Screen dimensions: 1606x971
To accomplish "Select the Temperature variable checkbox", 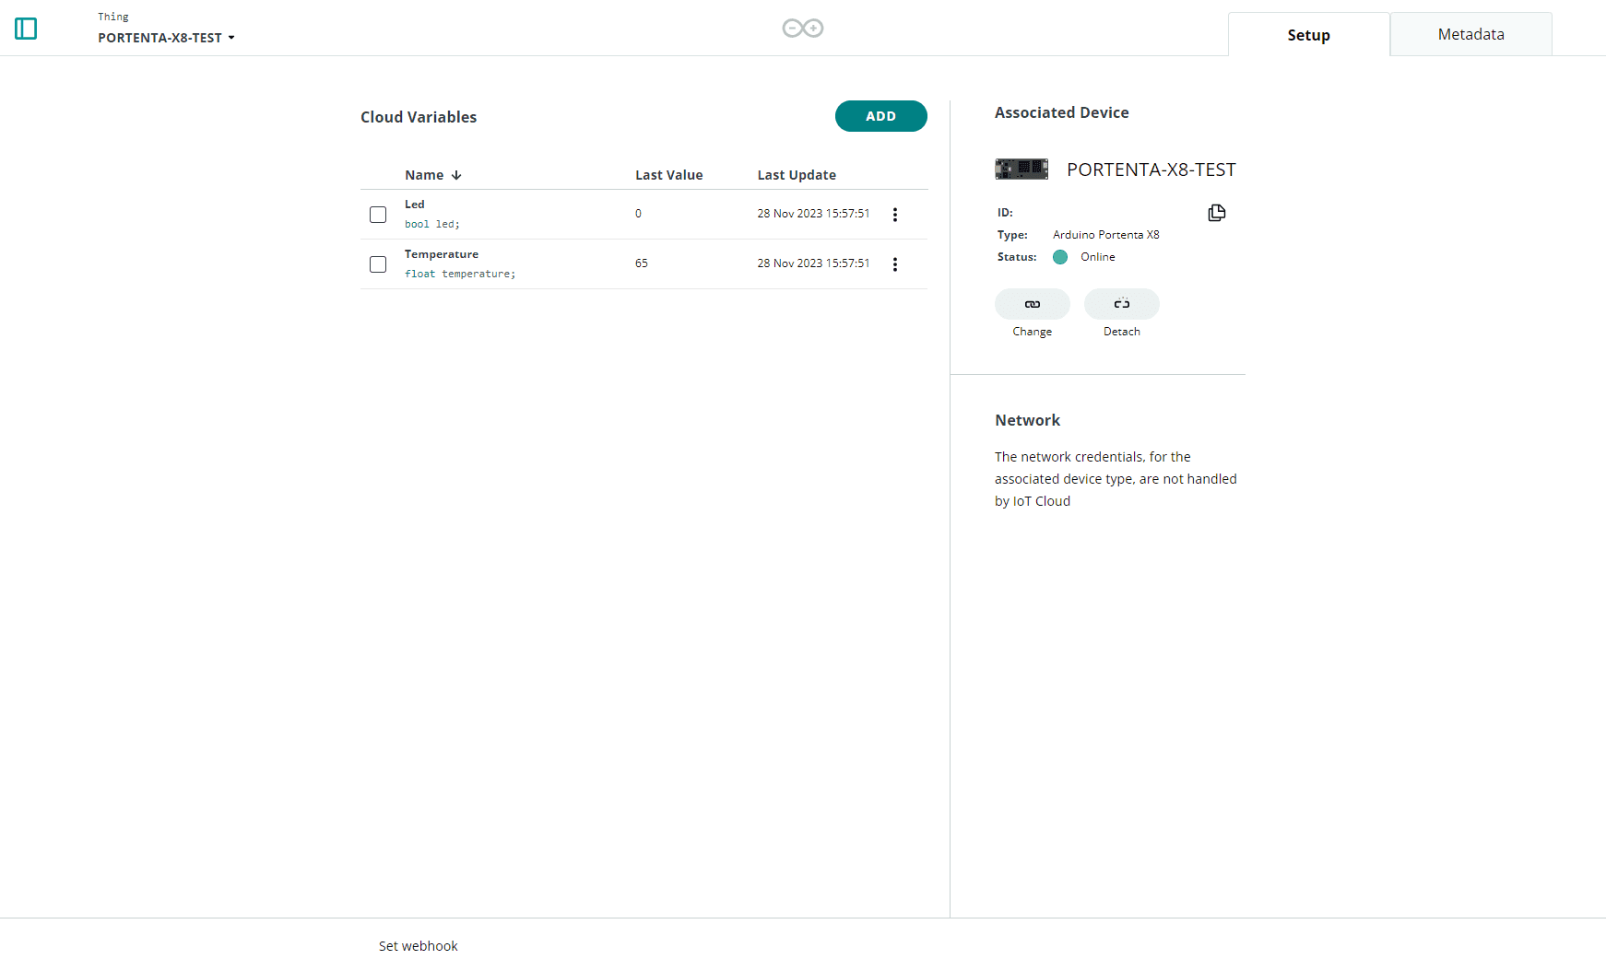I will tap(378, 264).
